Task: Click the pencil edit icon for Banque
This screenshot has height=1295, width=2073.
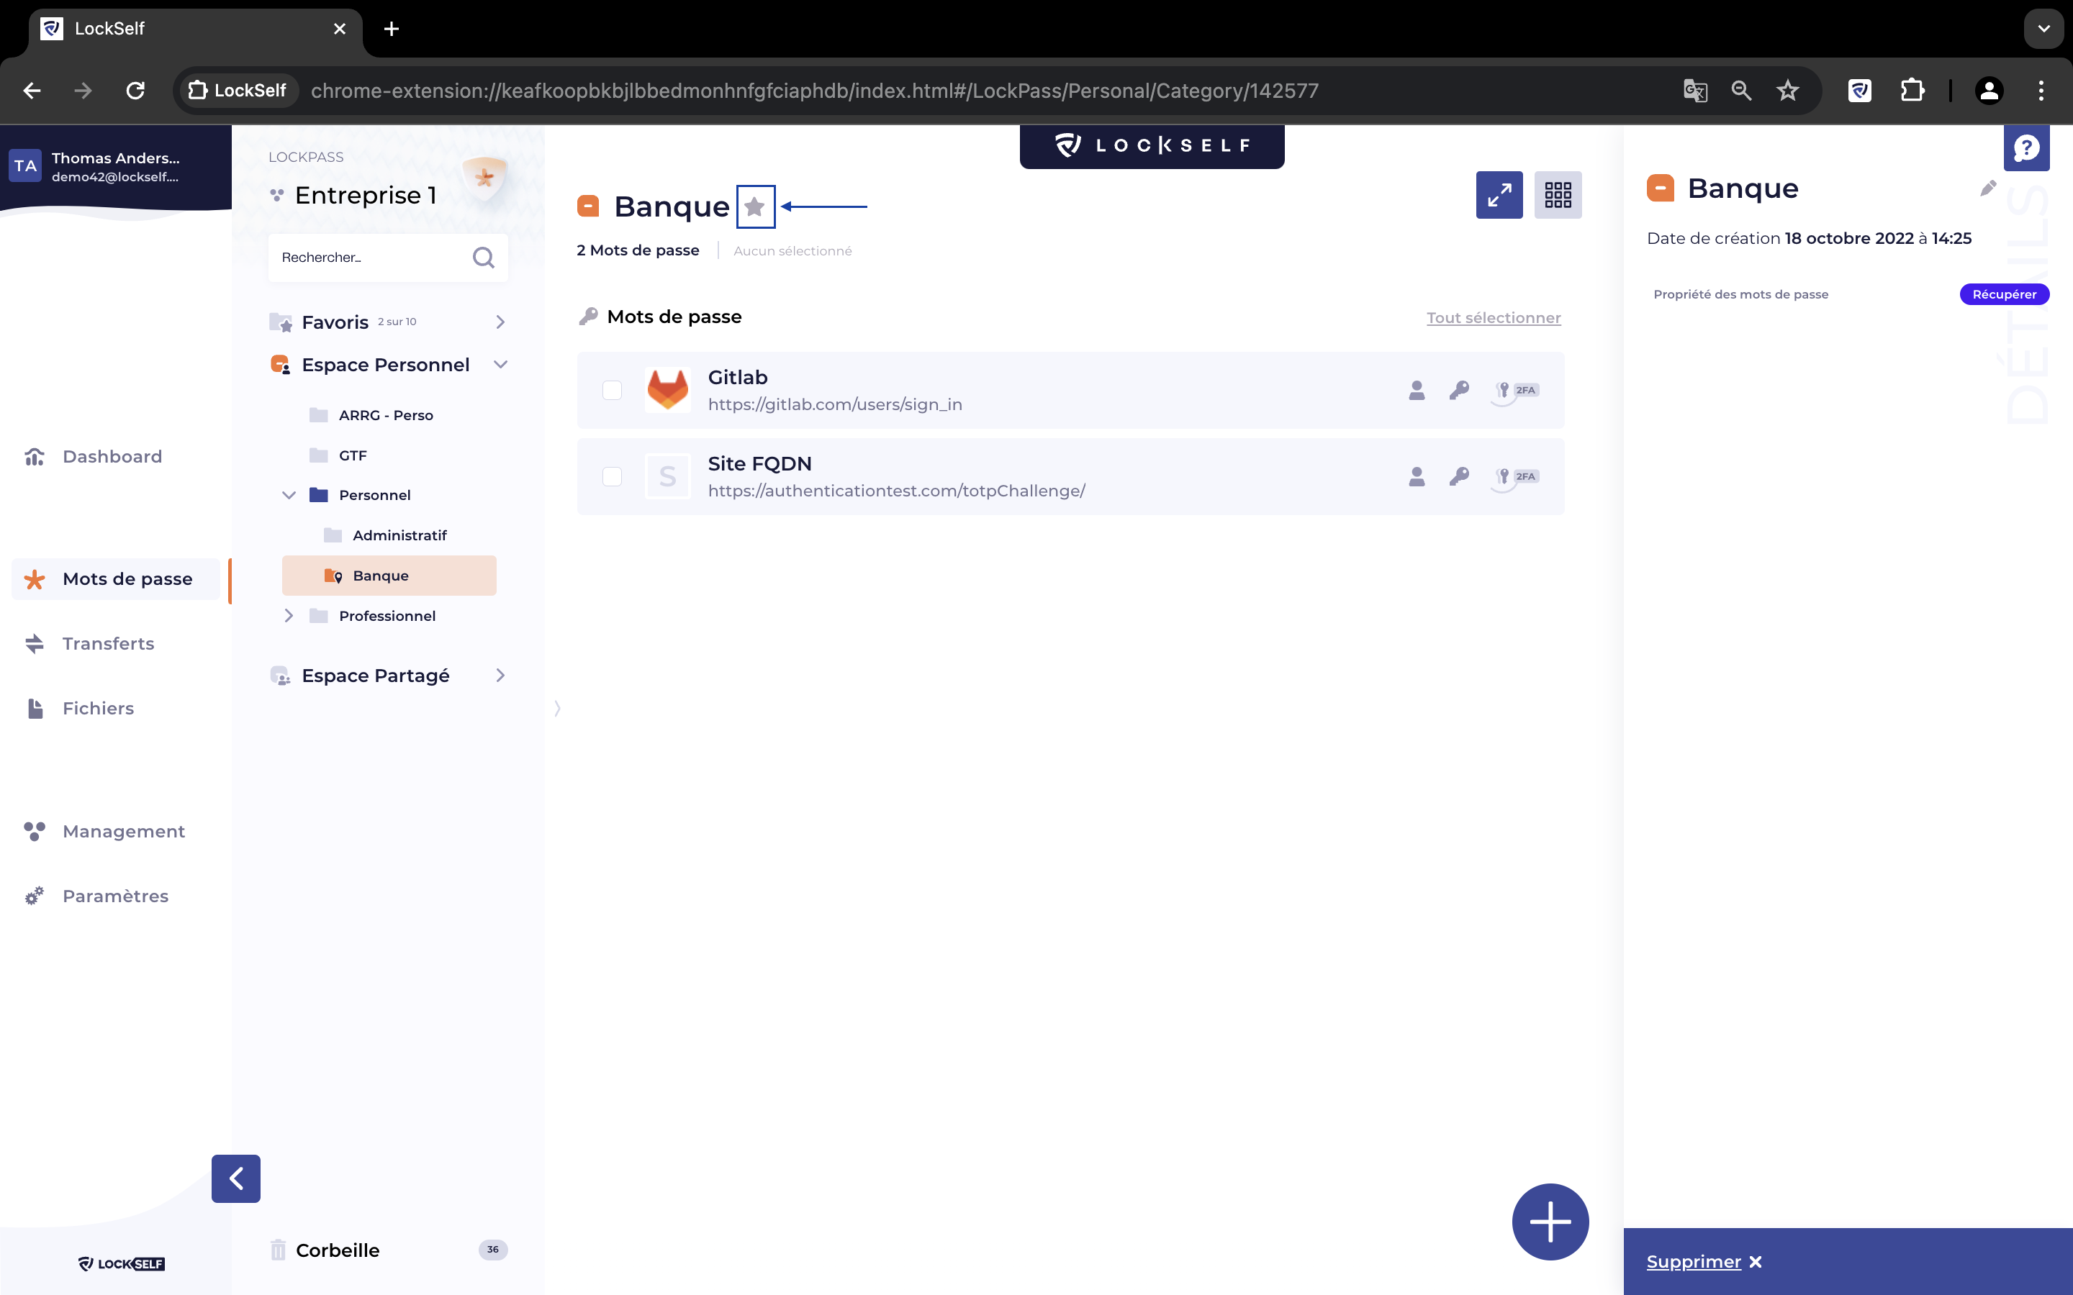Action: tap(1987, 188)
